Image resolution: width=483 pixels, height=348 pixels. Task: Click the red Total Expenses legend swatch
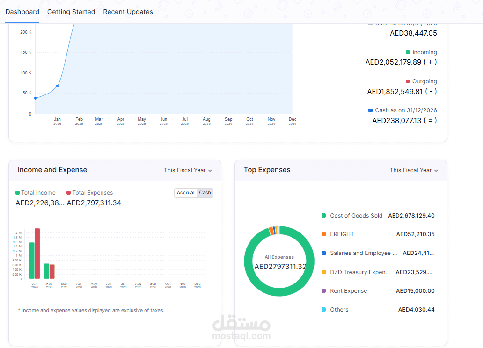(69, 193)
